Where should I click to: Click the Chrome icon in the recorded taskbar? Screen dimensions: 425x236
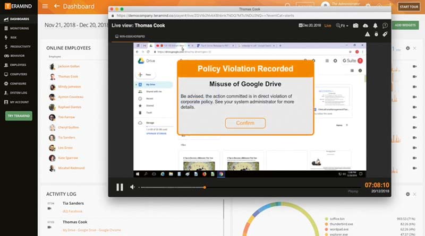pyautogui.click(x=221, y=174)
